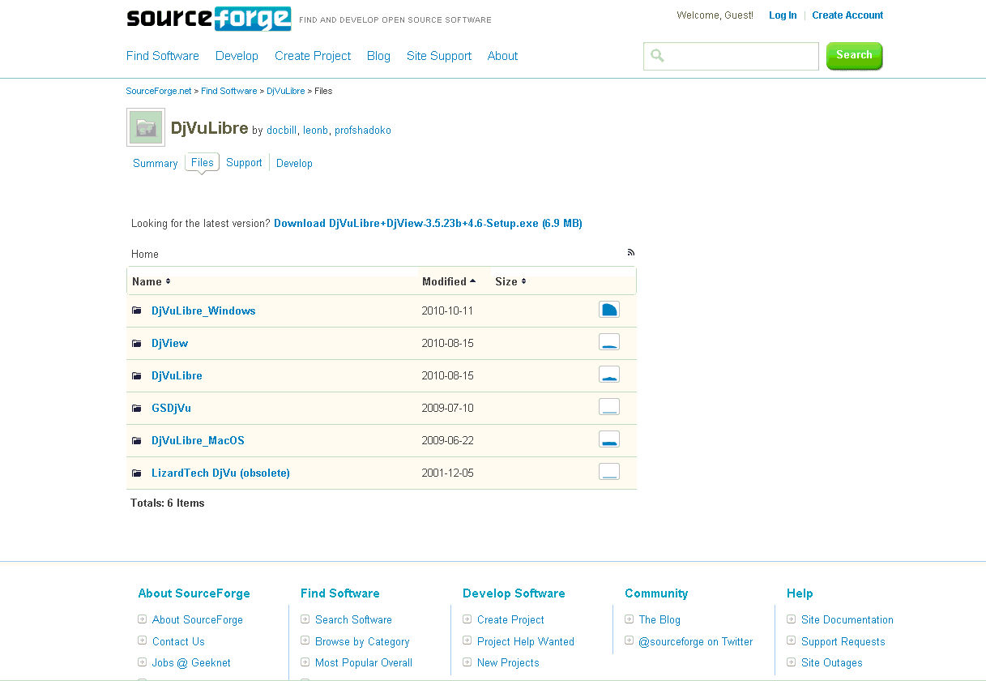Viewport: 986px width, 681px height.
Task: Sort files by Size column
Action: [x=510, y=281]
